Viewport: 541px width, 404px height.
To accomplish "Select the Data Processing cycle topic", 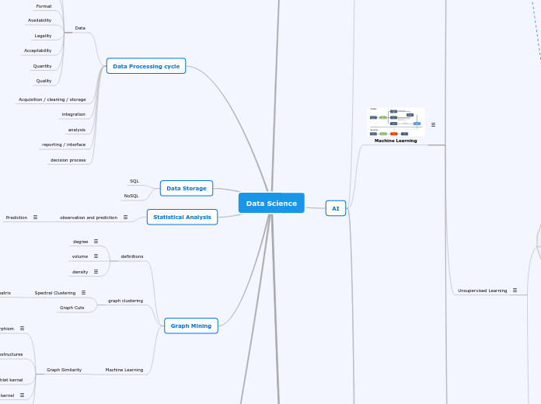I will click(x=146, y=66).
